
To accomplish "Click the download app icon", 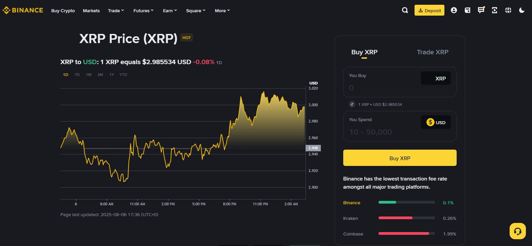I will pyautogui.click(x=495, y=10).
